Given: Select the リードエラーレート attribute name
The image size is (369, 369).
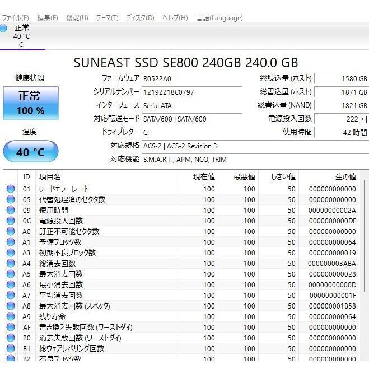Looking at the screenshot, I should [64, 189].
